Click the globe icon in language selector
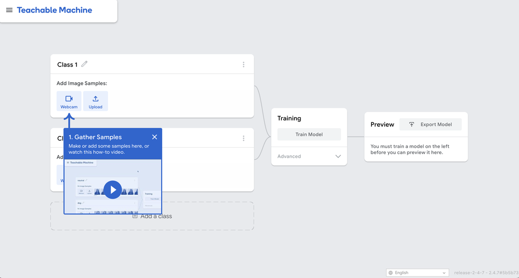 391,272
